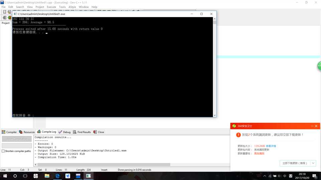Launch Microsoft Edge from the taskbar
The height and width of the screenshot is (180, 321).
pos(58,176)
